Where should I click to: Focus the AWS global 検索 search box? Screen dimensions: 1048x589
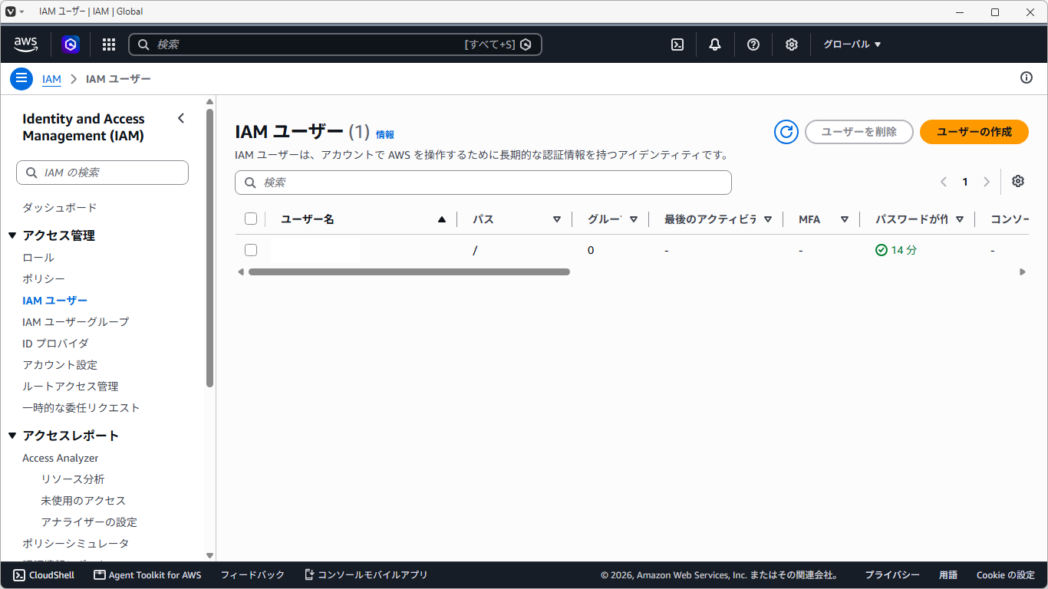[335, 44]
